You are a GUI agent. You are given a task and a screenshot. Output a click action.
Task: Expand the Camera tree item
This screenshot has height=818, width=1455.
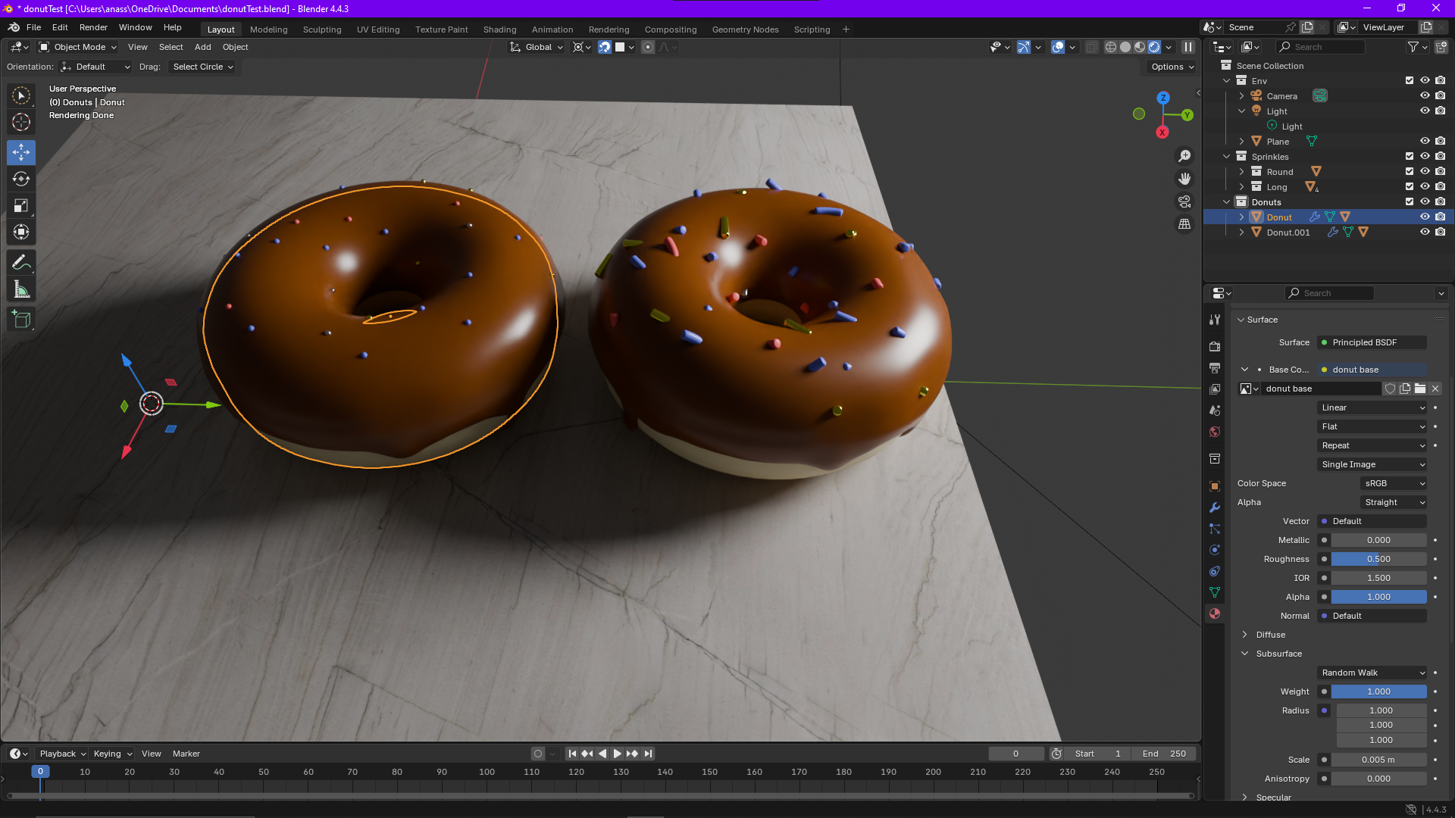tap(1242, 96)
